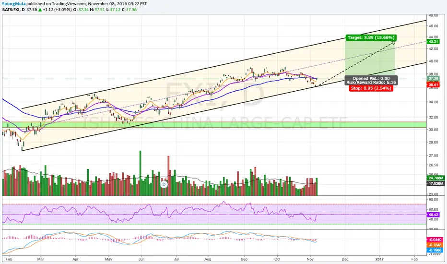
Task: Click the RSI 80.00 scale label
Action: pyautogui.click(x=433, y=200)
